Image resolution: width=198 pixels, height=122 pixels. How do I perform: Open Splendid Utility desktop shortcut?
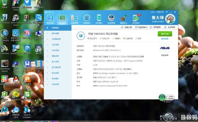pyautogui.click(x=16, y=5)
